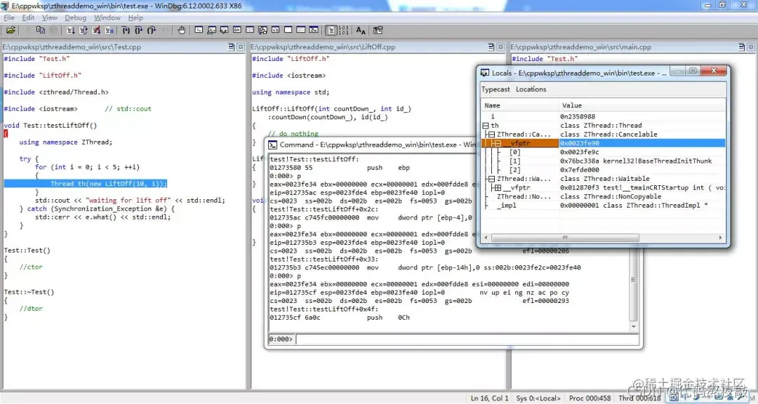This screenshot has width=758, height=404.
Task: Click 'Sys 0:<Local>' in status bar
Action: (538, 398)
